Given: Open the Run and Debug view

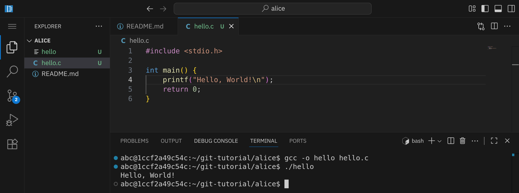Looking at the screenshot, I should pyautogui.click(x=12, y=120).
